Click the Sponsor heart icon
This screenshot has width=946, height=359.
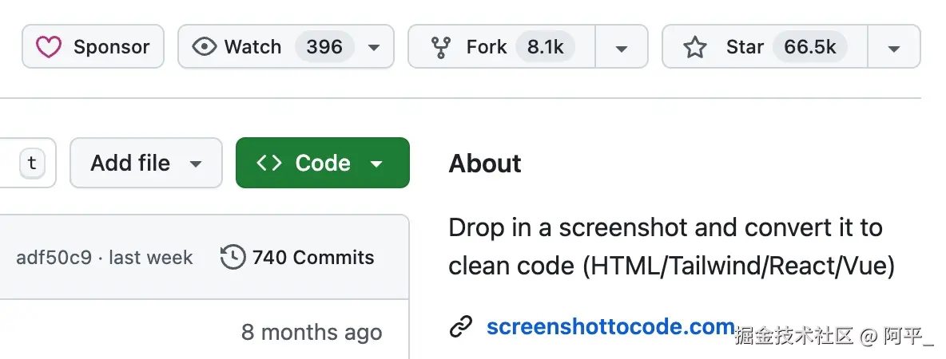point(49,47)
